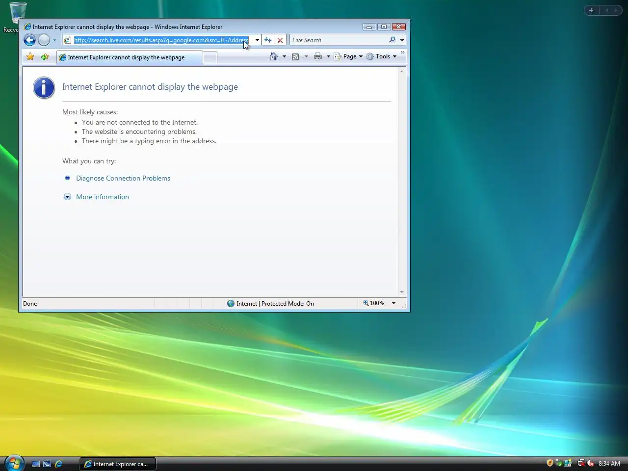Image resolution: width=628 pixels, height=471 pixels.
Task: Click the muted volume tray icon
Action: (x=590, y=463)
